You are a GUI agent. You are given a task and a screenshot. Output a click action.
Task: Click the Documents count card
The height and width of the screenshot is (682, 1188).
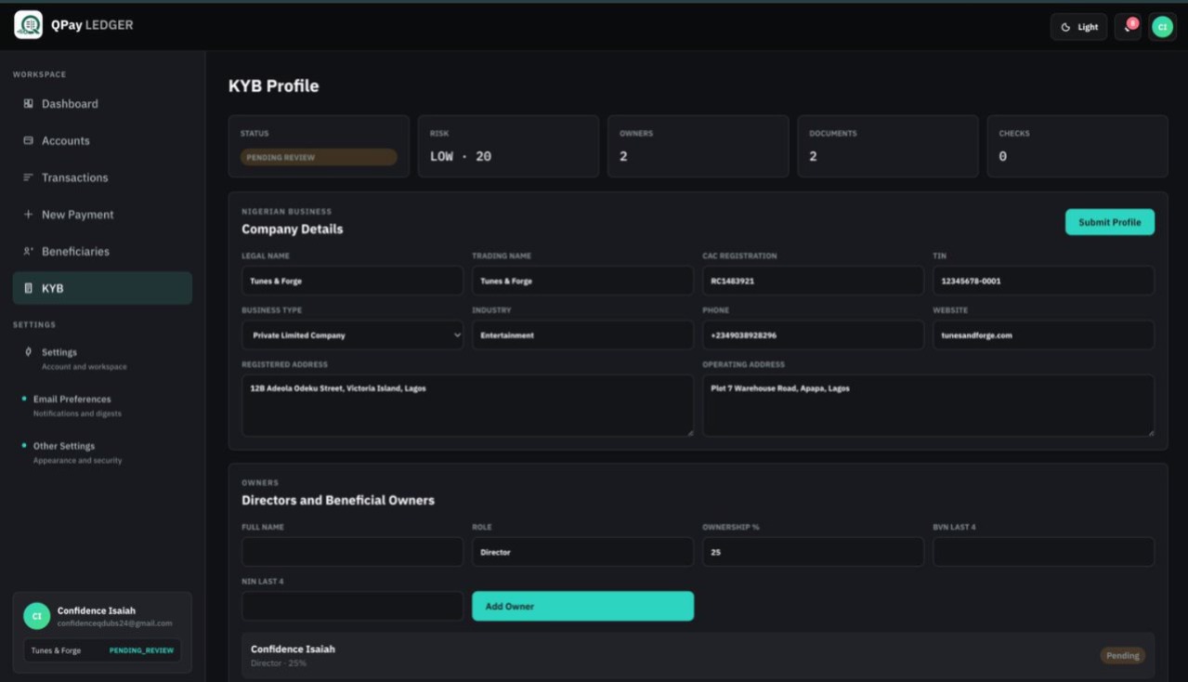point(887,146)
